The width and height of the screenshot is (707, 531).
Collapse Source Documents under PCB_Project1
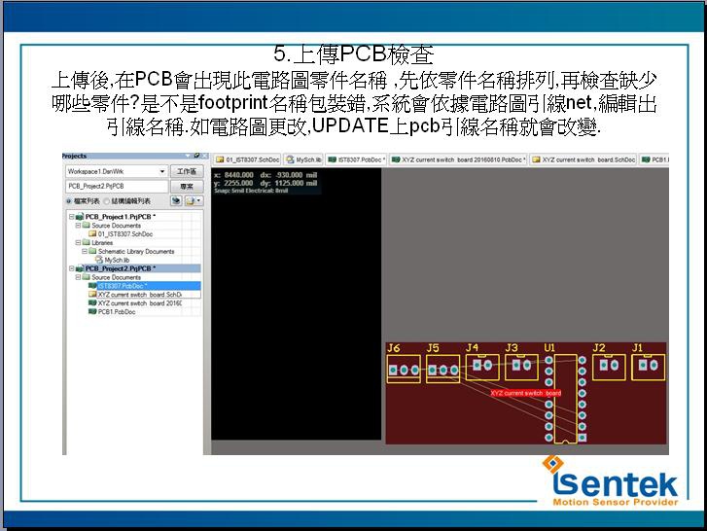point(78,226)
